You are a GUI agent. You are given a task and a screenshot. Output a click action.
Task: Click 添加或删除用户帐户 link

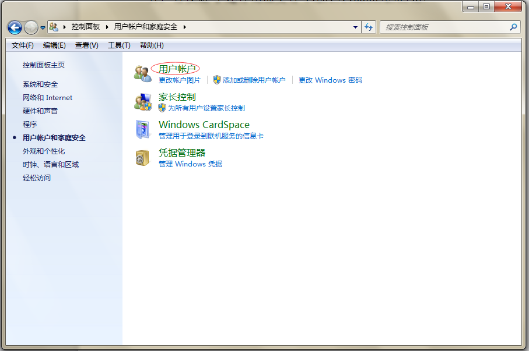coord(254,80)
